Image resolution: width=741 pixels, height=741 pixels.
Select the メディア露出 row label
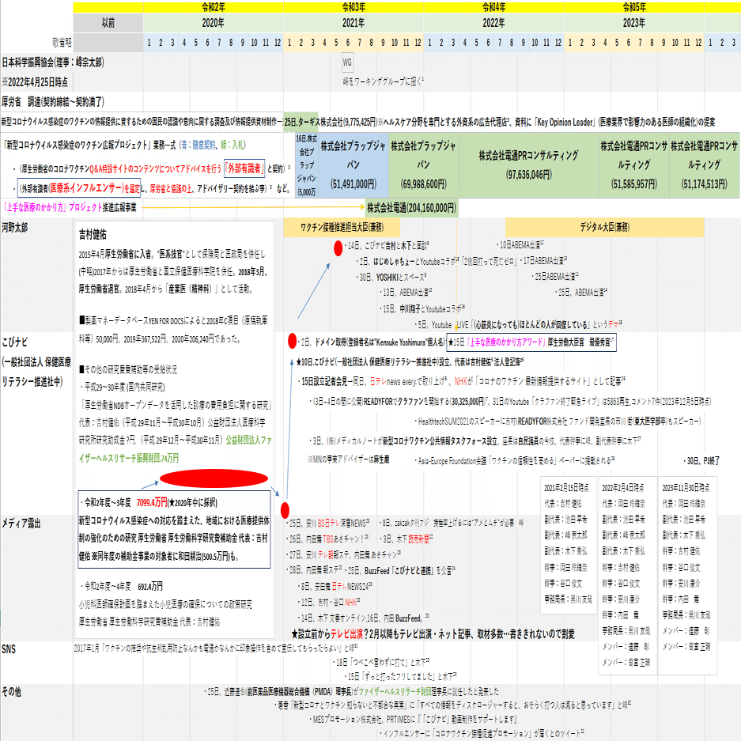[21, 524]
